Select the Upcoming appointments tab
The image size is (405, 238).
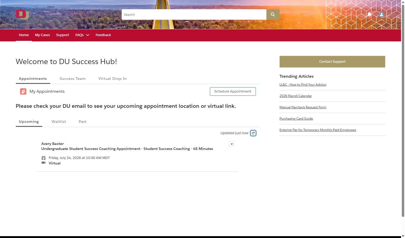point(29,122)
